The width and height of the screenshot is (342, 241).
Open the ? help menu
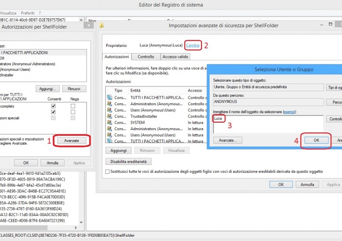(39, 13)
